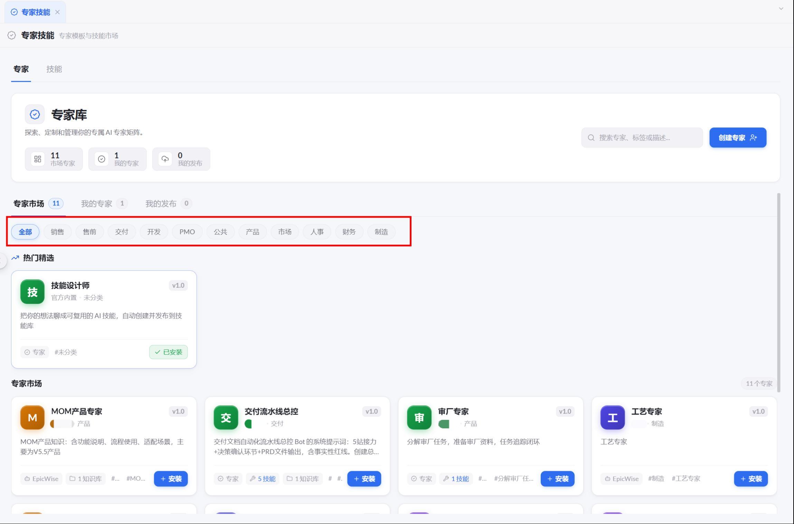Click the 已安装 status button
Viewport: 794px width, 524px height.
(x=169, y=352)
